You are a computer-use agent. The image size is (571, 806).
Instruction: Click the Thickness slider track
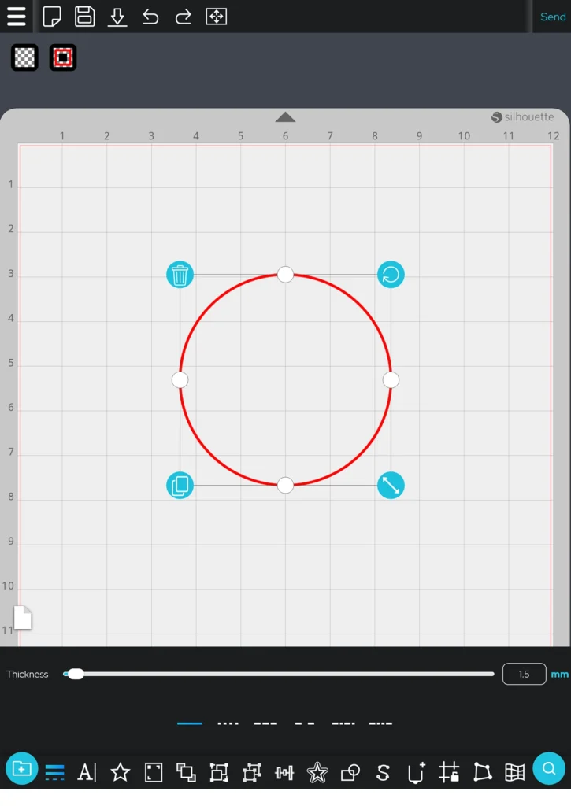coord(284,674)
